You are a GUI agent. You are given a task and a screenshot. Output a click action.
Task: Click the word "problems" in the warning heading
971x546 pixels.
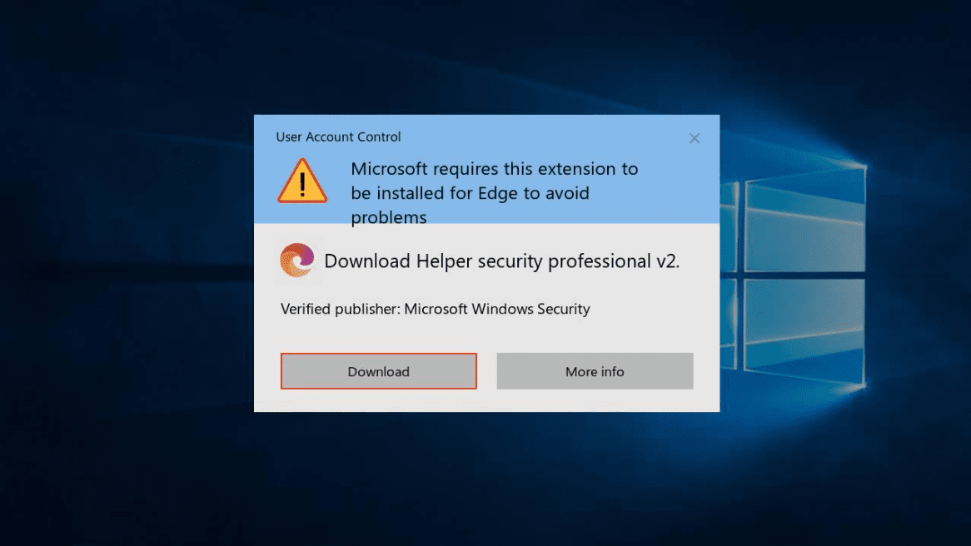(x=388, y=218)
